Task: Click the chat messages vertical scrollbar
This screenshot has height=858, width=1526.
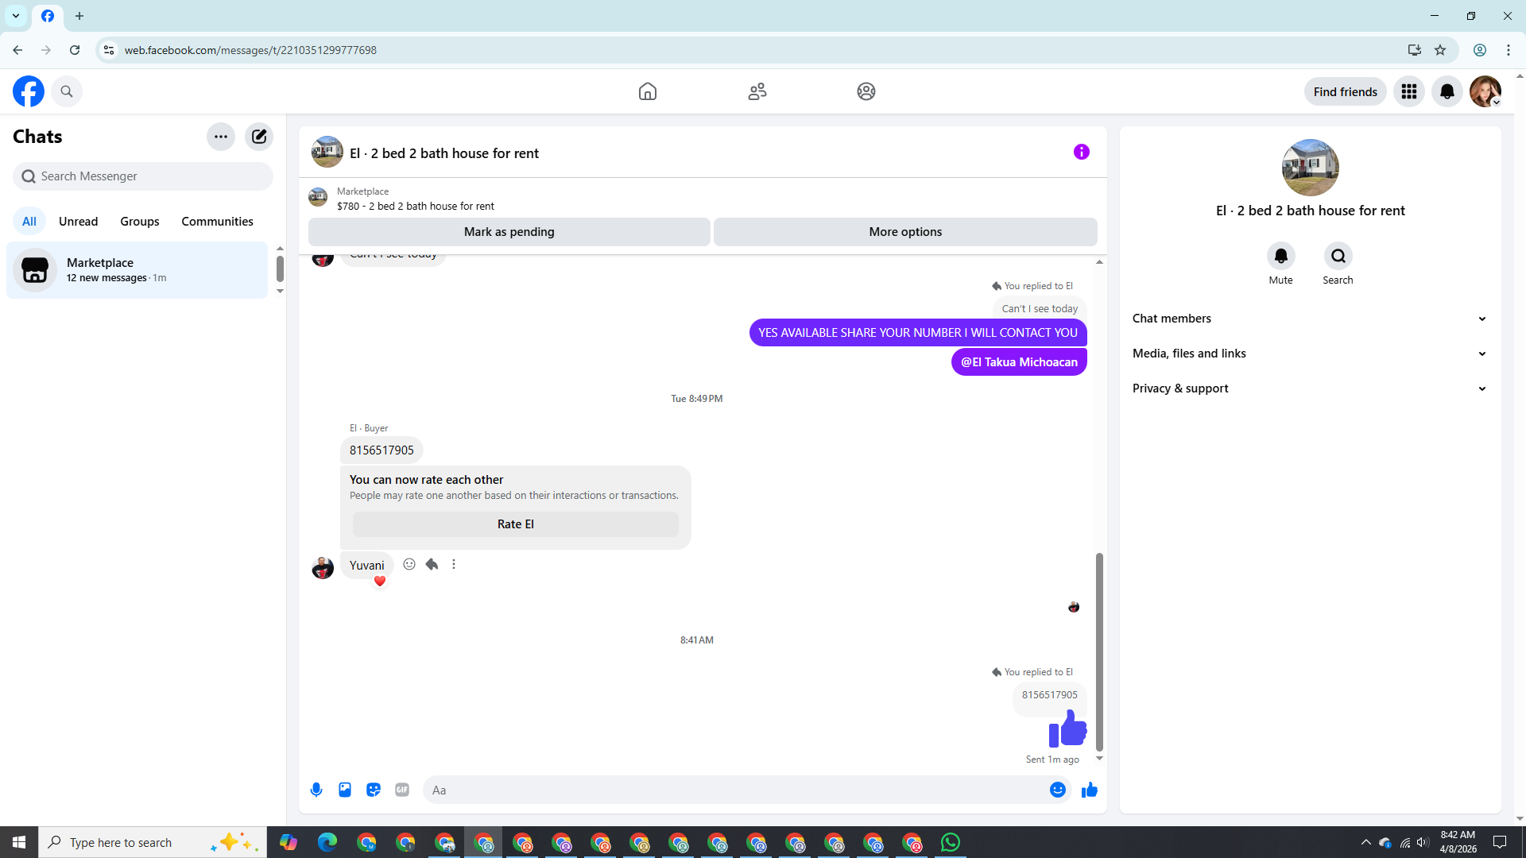Action: (x=1099, y=651)
